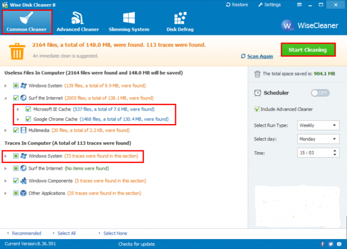Image resolution: width=347 pixels, height=249 pixels.
Task: Click the Windows flag icon for Windows System files
Action: pos(23,85)
